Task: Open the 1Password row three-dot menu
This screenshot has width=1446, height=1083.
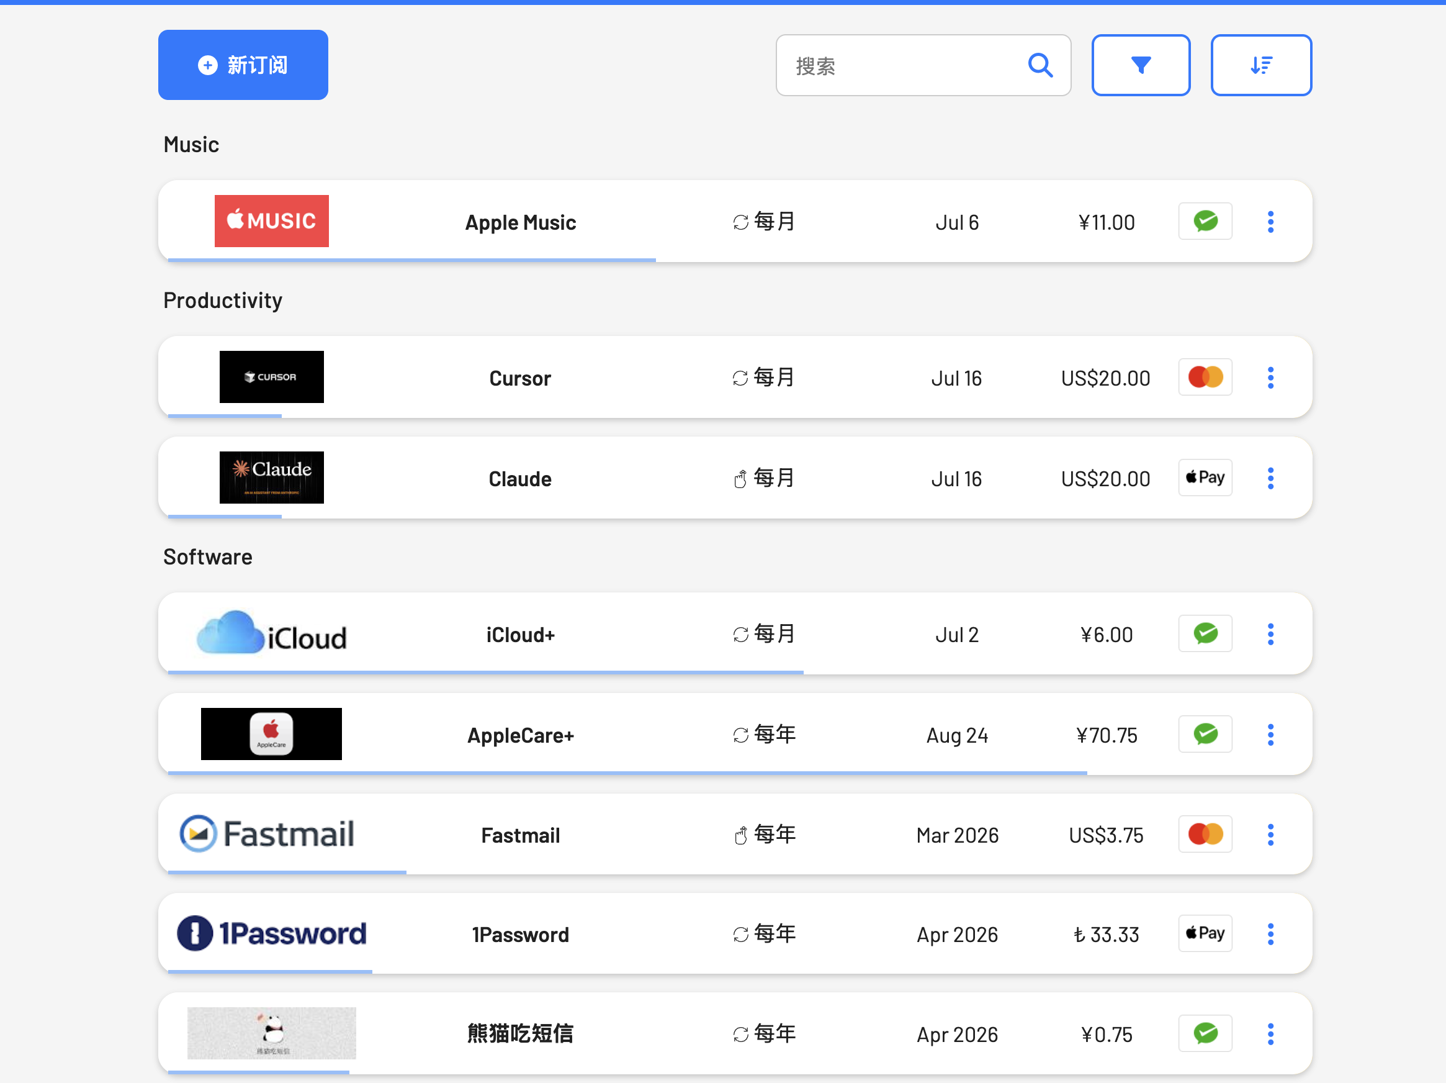Action: [x=1271, y=934]
